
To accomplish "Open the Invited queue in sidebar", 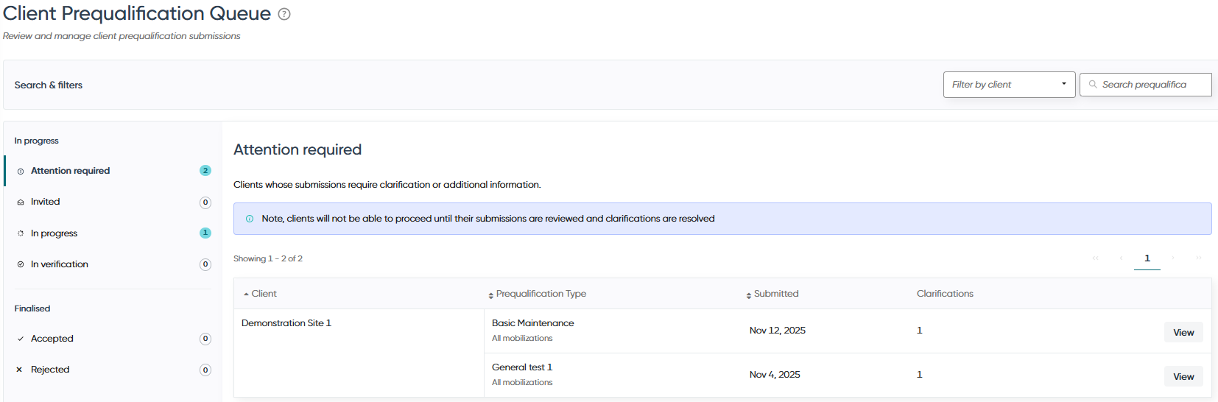I will [113, 202].
